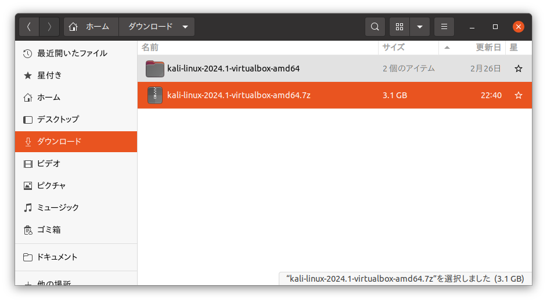The width and height of the screenshot is (547, 302).
Task: Switch to grid view
Action: click(x=400, y=27)
